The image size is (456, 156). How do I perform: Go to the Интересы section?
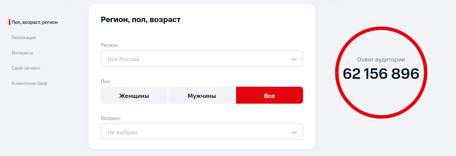tap(22, 53)
